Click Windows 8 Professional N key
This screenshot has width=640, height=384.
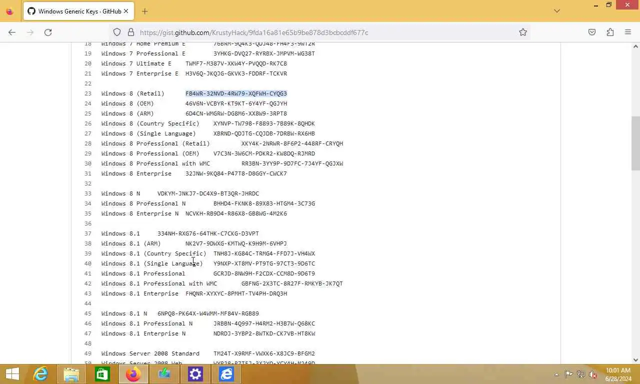[264, 203]
